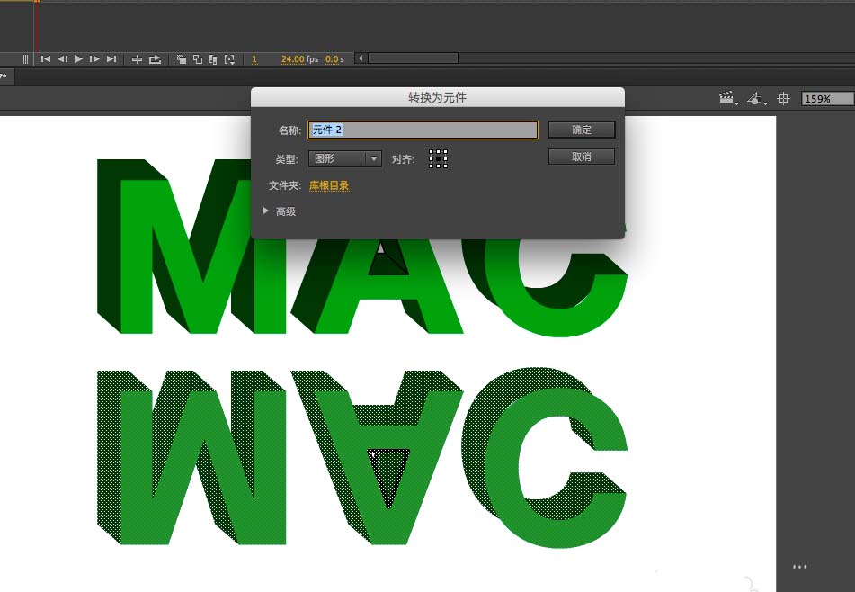Image resolution: width=855 pixels, height=592 pixels.
Task: Click the current frame number 1
Action: click(x=254, y=58)
